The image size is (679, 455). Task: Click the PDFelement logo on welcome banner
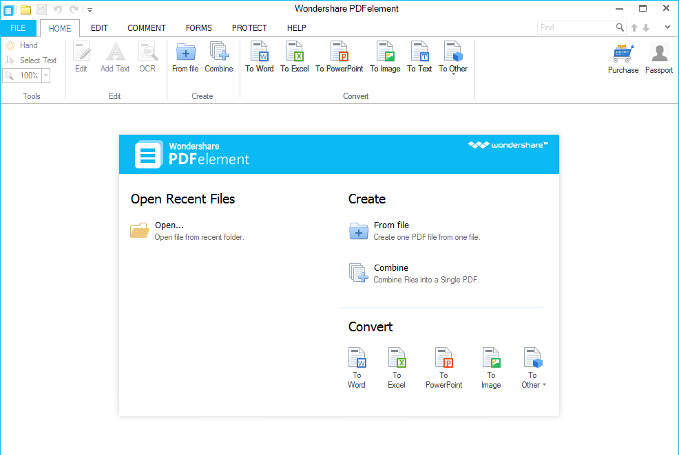[x=192, y=154]
